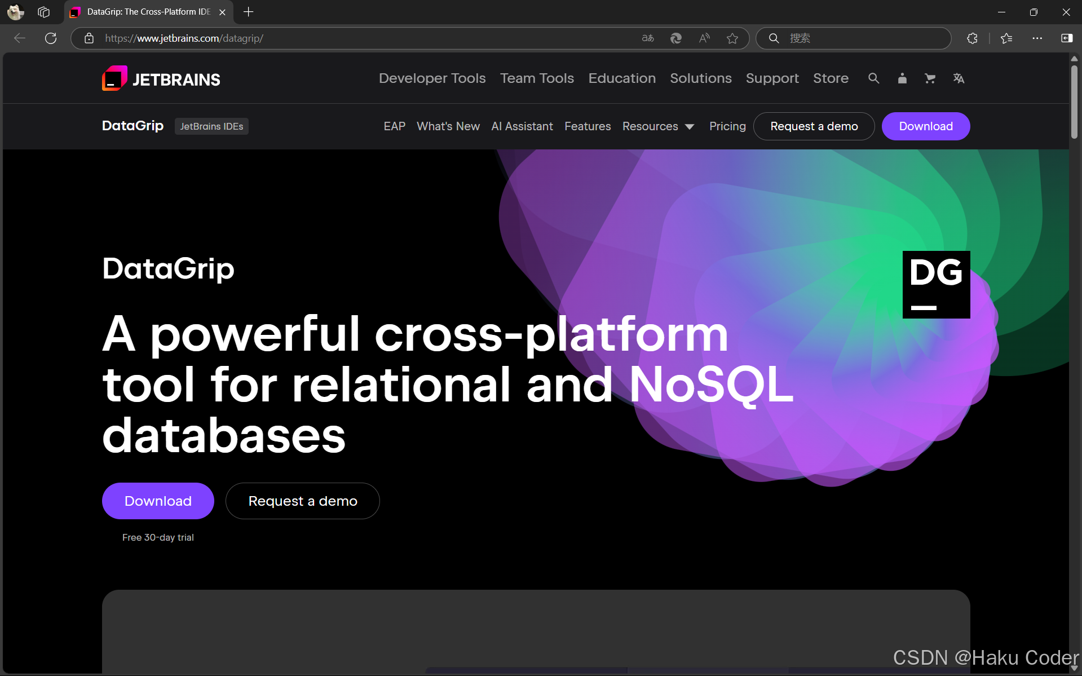Click the browser profile avatar icon
Screen dimensions: 1082x676
[16, 12]
